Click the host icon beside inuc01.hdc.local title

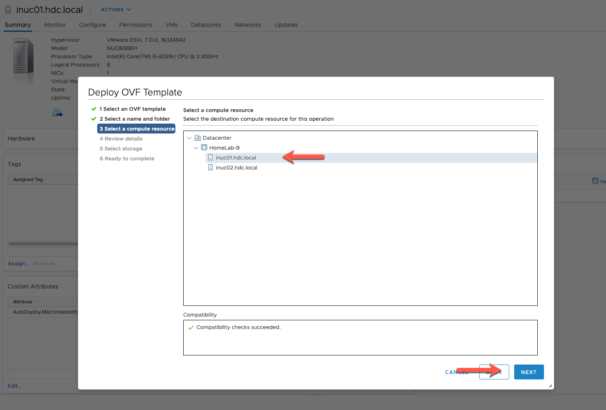(7, 9)
